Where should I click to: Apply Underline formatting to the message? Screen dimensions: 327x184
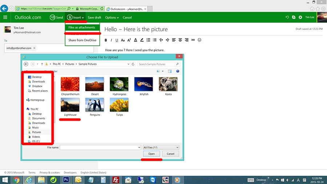point(117,40)
